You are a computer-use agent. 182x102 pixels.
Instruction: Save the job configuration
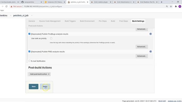34,86
